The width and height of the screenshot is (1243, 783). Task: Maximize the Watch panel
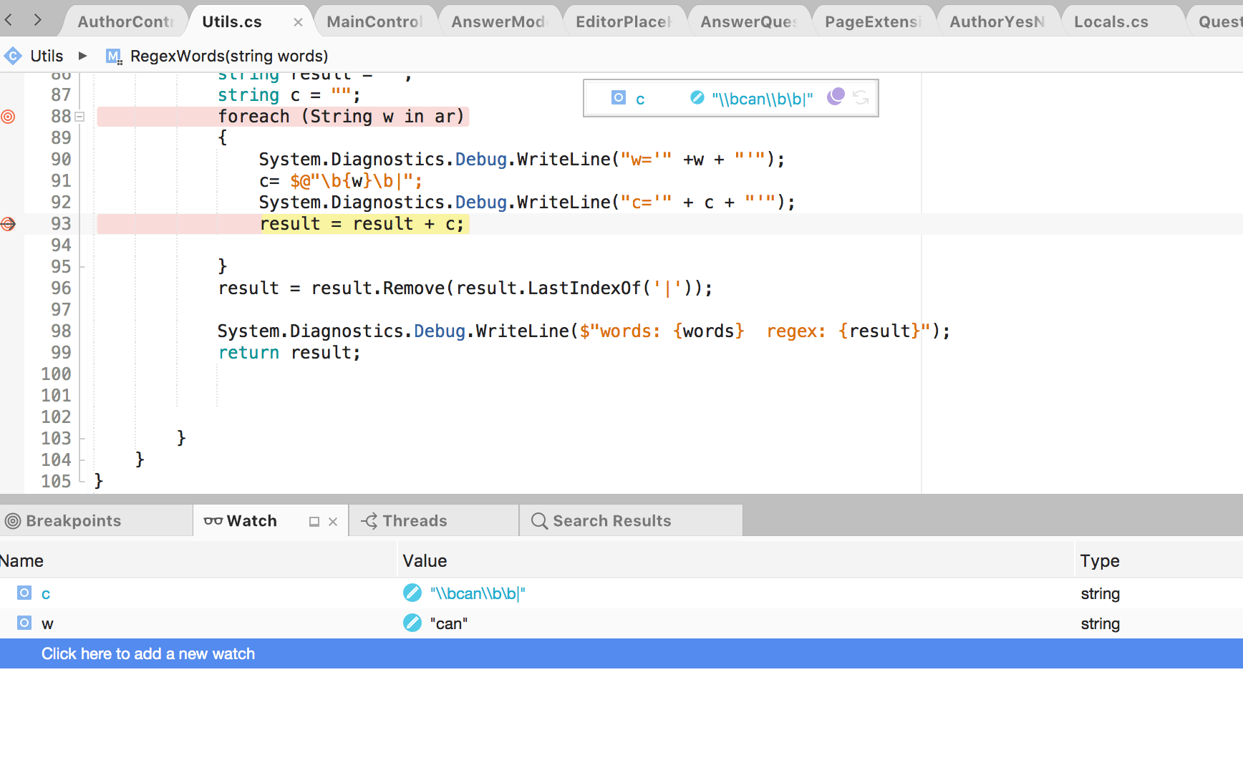314,522
